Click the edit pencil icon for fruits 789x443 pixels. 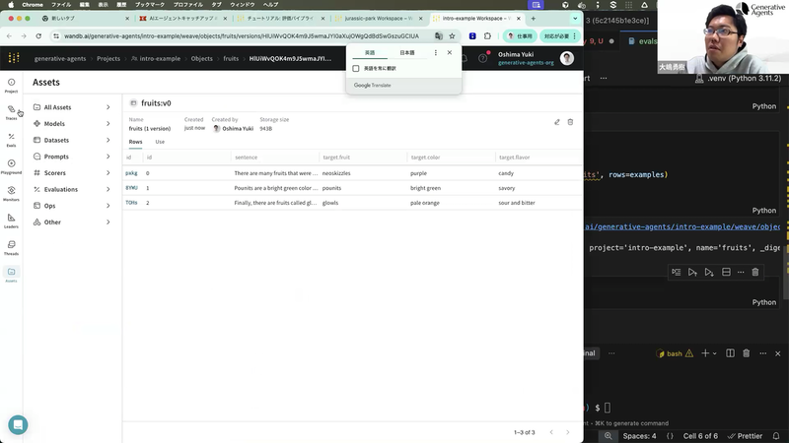[x=557, y=122]
